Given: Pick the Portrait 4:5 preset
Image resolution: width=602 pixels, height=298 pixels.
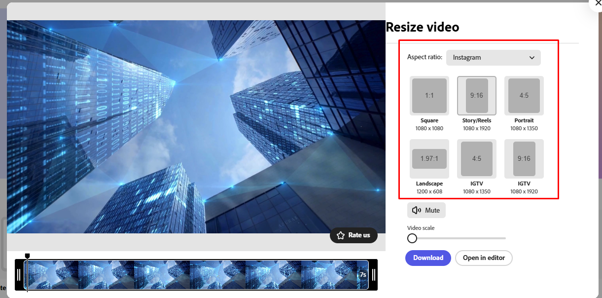Looking at the screenshot, I should tap(524, 96).
